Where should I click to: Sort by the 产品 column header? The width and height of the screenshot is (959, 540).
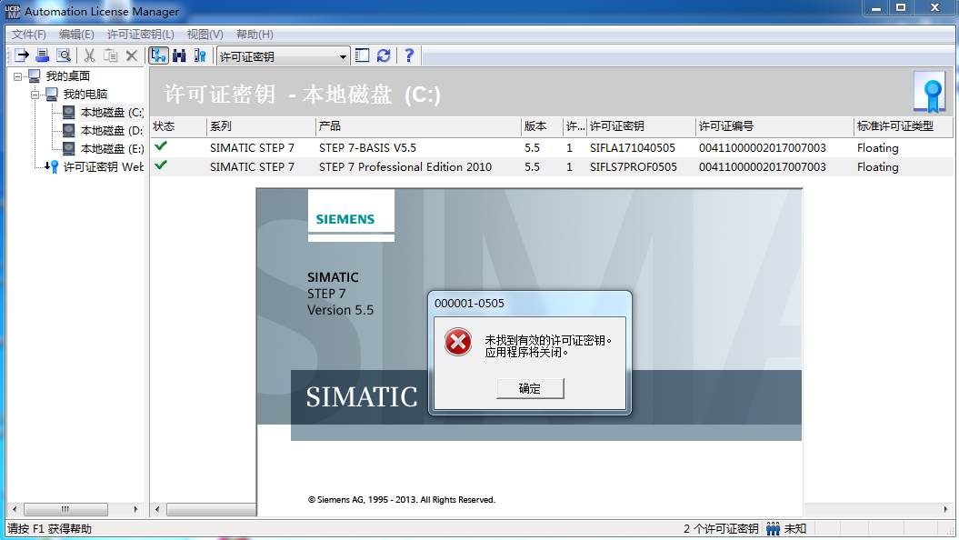[416, 126]
